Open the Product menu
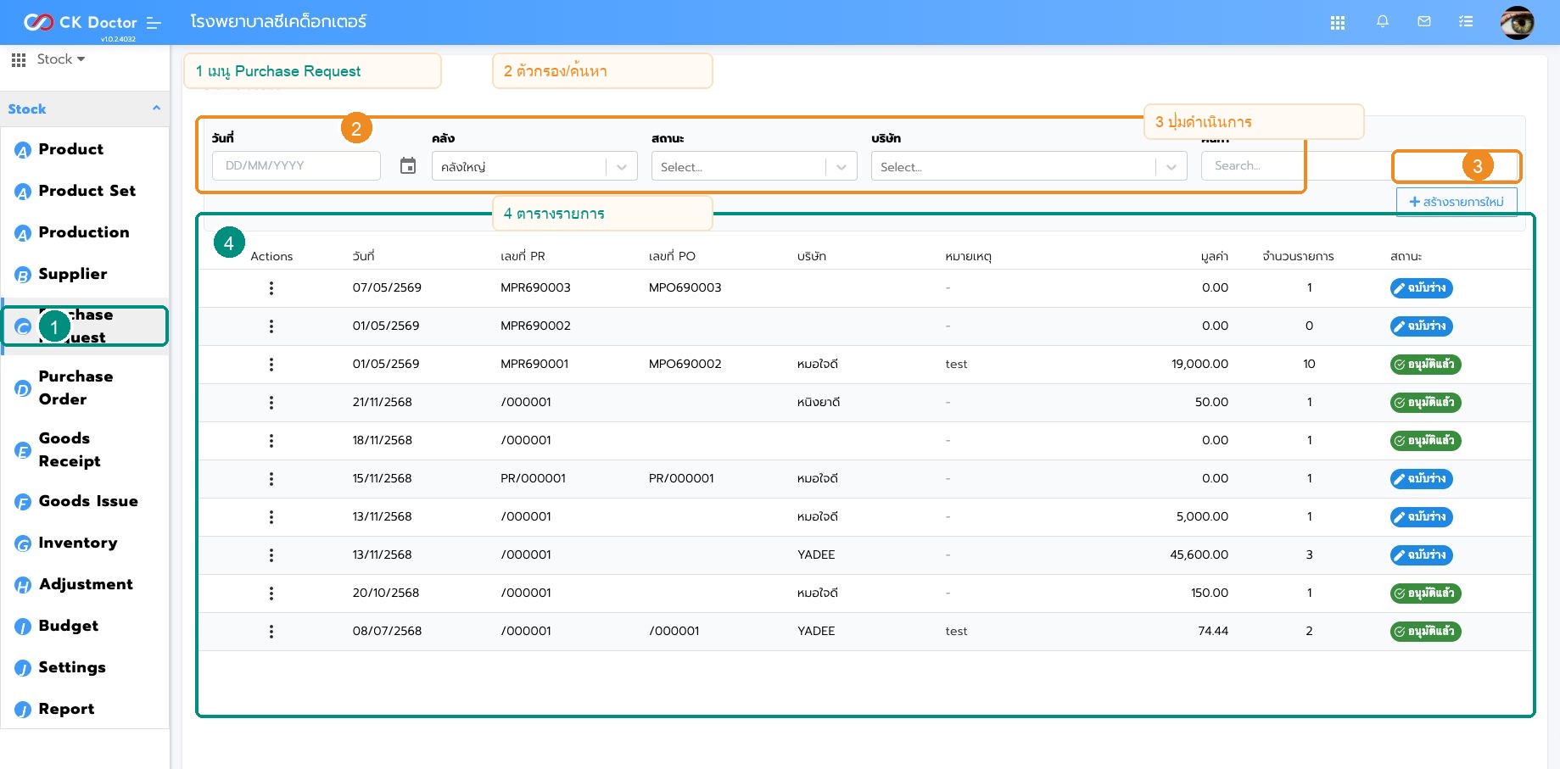The image size is (1560, 769). 71,149
